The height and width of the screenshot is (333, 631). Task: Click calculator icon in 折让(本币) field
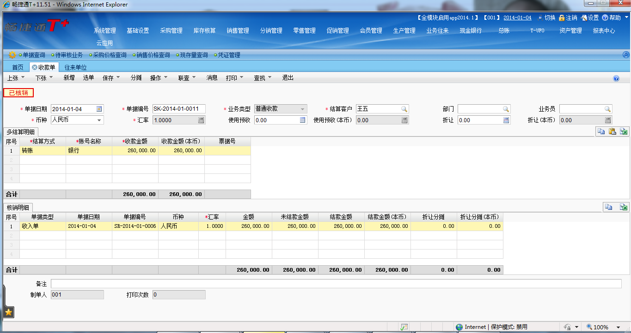(608, 120)
